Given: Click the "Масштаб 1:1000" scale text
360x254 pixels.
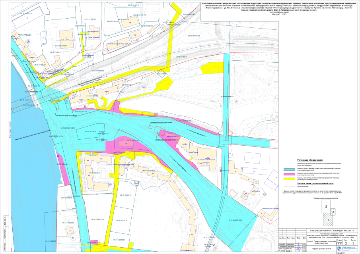Looking at the screenshot, I should point(279,14).
